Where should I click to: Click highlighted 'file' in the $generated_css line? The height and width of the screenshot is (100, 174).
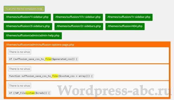[48, 59]
